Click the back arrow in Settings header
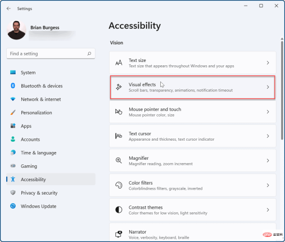This screenshot has height=242, width=285. click(x=8, y=8)
